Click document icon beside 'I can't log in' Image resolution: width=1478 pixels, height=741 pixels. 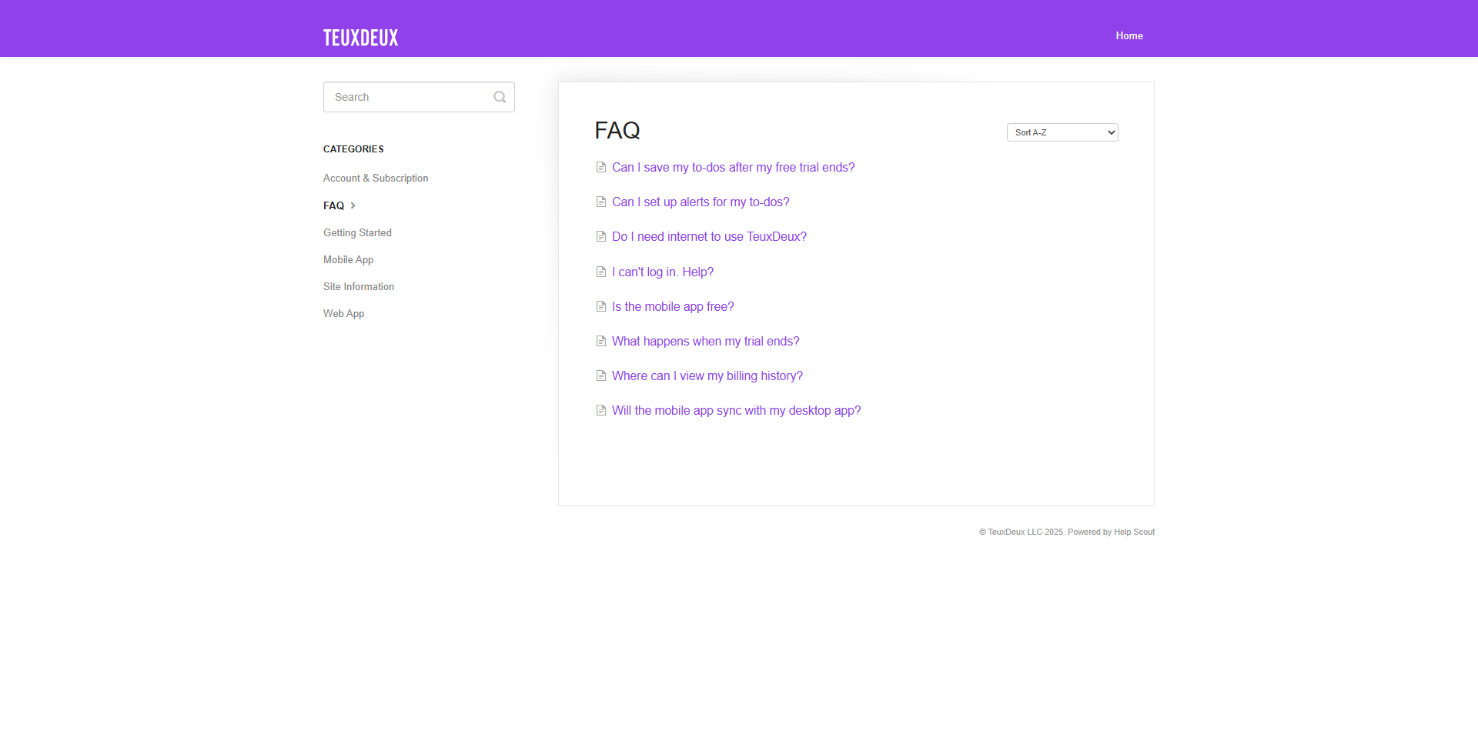click(601, 272)
